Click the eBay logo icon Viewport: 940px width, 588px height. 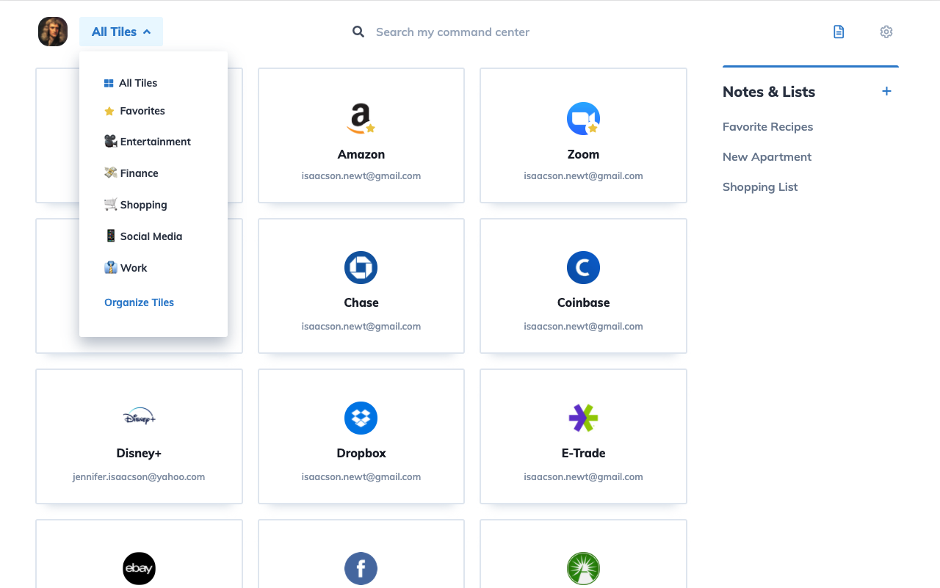(x=139, y=568)
